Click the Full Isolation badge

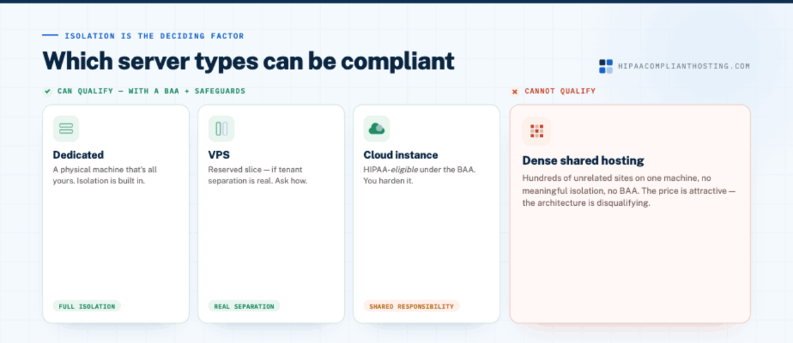pos(87,306)
